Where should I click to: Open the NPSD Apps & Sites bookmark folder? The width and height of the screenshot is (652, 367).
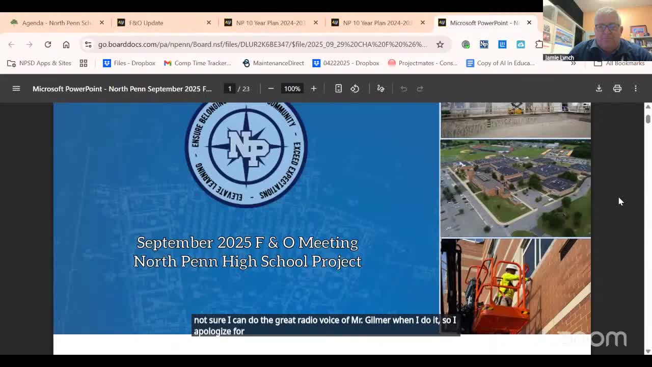point(39,63)
